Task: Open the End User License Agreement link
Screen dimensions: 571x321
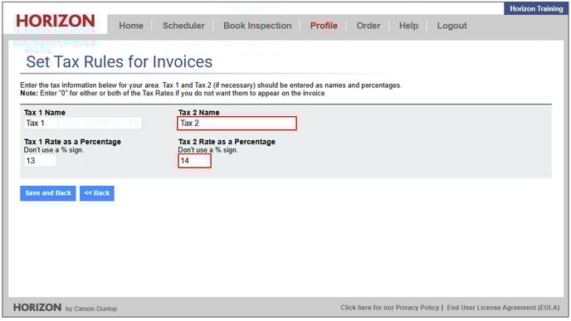Action: tap(503, 308)
